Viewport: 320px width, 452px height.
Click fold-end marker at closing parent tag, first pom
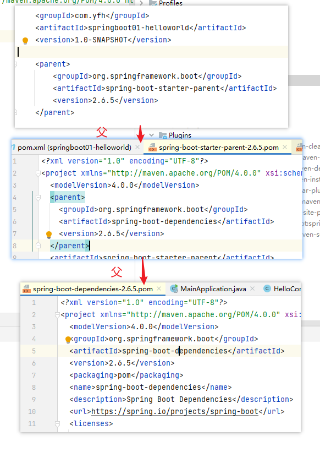pyautogui.click(x=15, y=112)
